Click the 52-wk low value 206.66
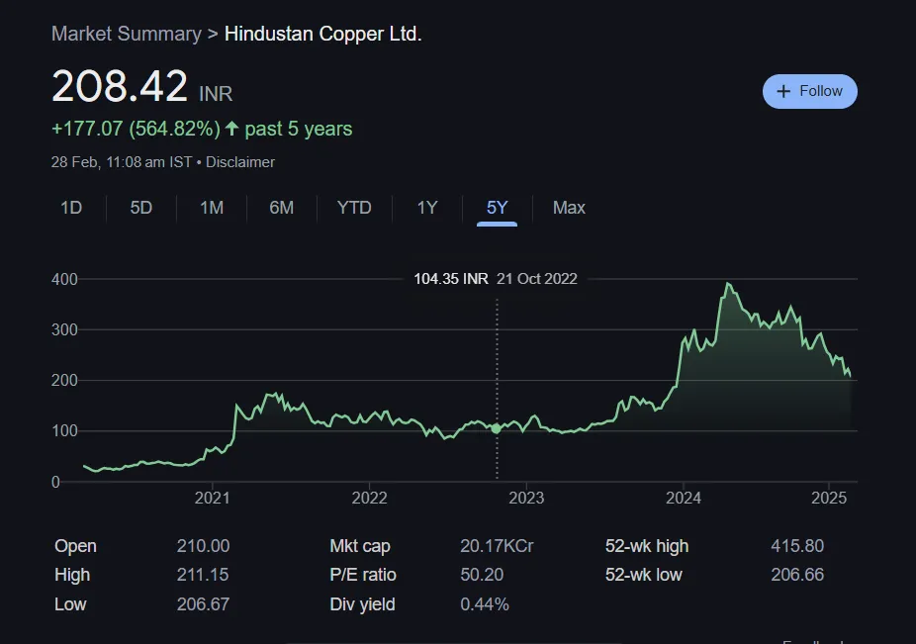 coord(797,575)
